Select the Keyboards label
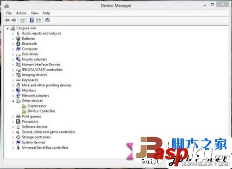 pyautogui.click(x=30, y=80)
